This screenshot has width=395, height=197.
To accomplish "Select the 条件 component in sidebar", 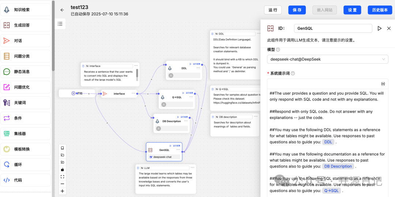I will pos(26,118).
